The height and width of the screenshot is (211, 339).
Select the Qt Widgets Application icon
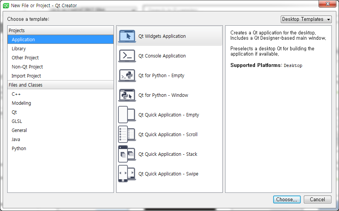pyautogui.click(x=127, y=36)
